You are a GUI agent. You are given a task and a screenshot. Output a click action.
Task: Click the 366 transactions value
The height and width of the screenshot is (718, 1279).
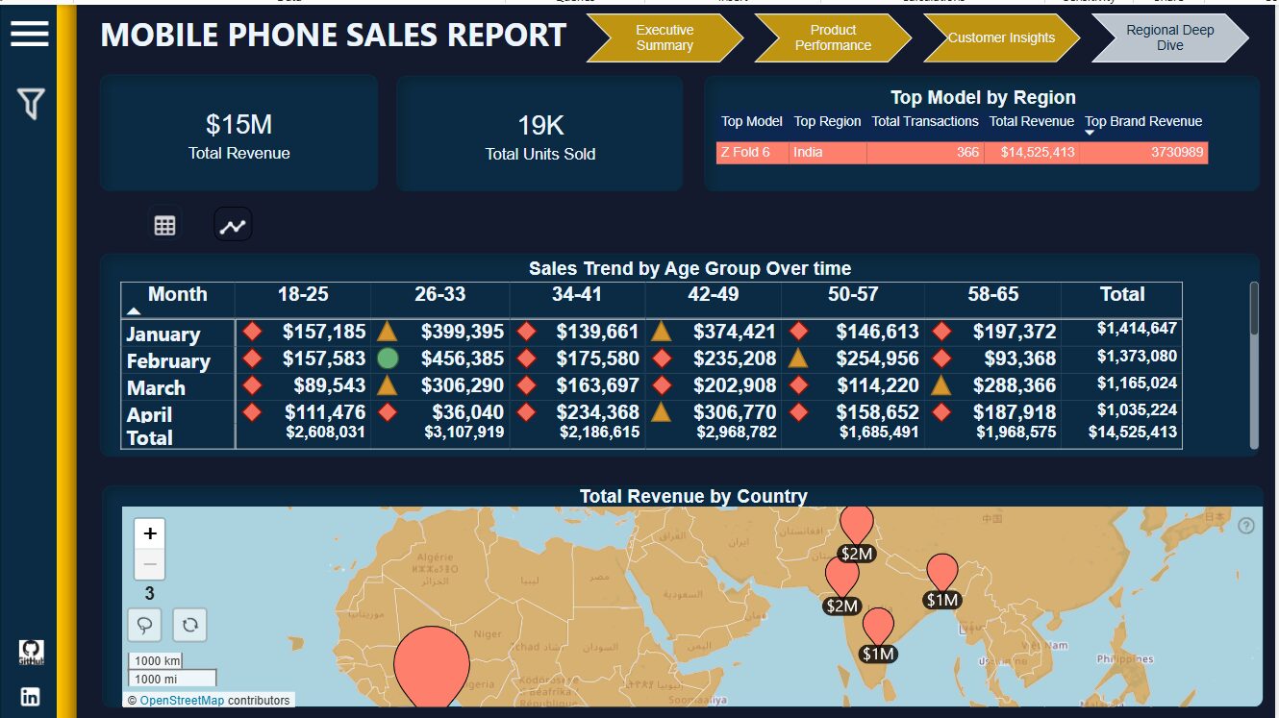[x=925, y=152]
